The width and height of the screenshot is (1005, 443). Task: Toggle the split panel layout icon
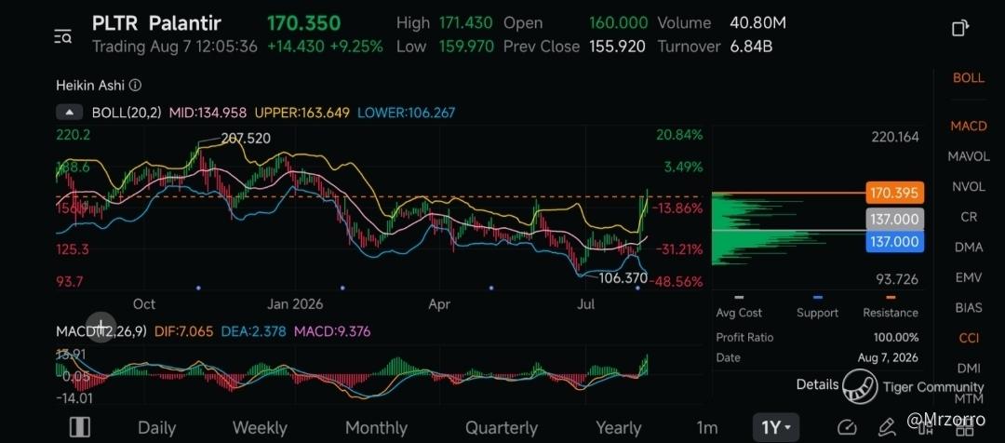coord(79,426)
